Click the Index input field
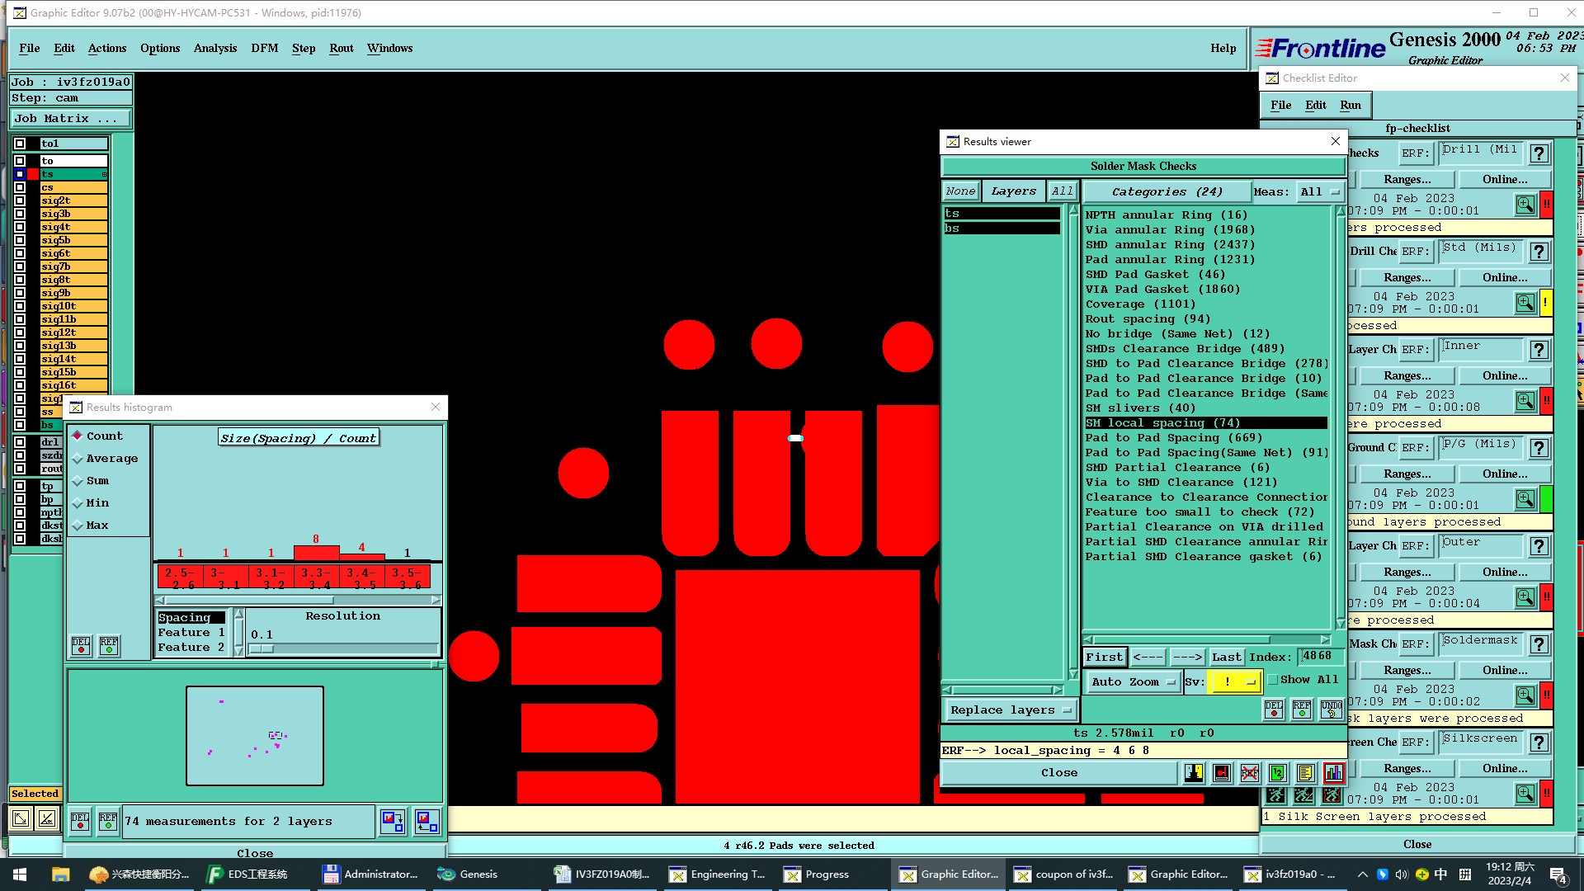 click(x=1322, y=657)
